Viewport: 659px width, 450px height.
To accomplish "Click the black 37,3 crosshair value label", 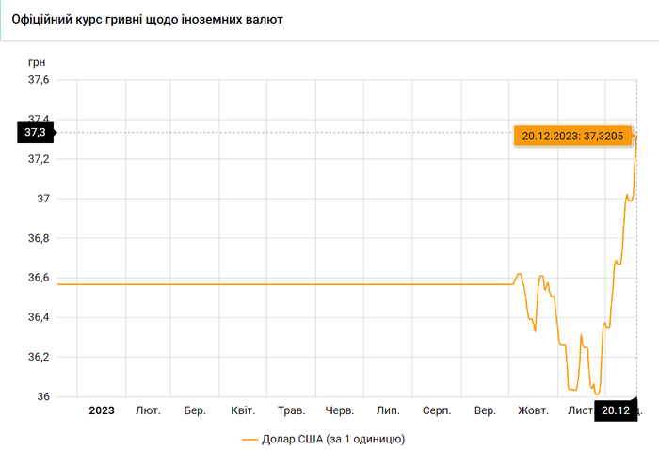I will pyautogui.click(x=36, y=133).
